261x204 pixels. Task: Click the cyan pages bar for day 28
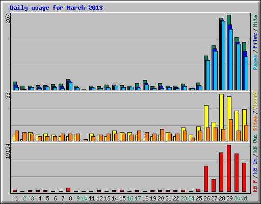click(x=223, y=56)
